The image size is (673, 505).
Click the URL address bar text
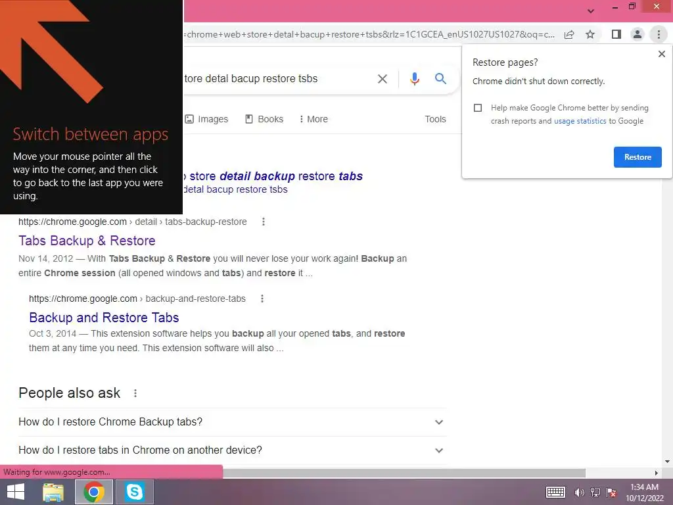369,34
